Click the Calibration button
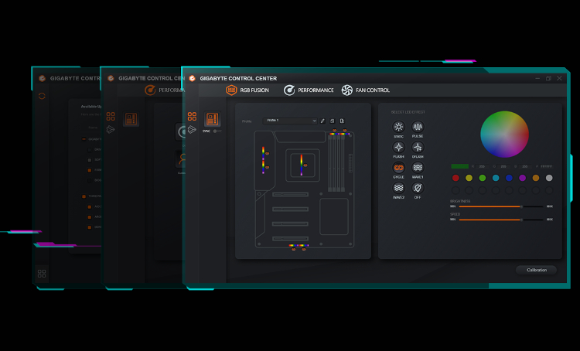Viewport: 580px width, 351px height. [537, 270]
